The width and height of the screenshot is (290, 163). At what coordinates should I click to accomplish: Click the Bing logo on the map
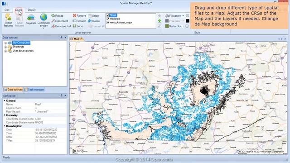pos(78,151)
